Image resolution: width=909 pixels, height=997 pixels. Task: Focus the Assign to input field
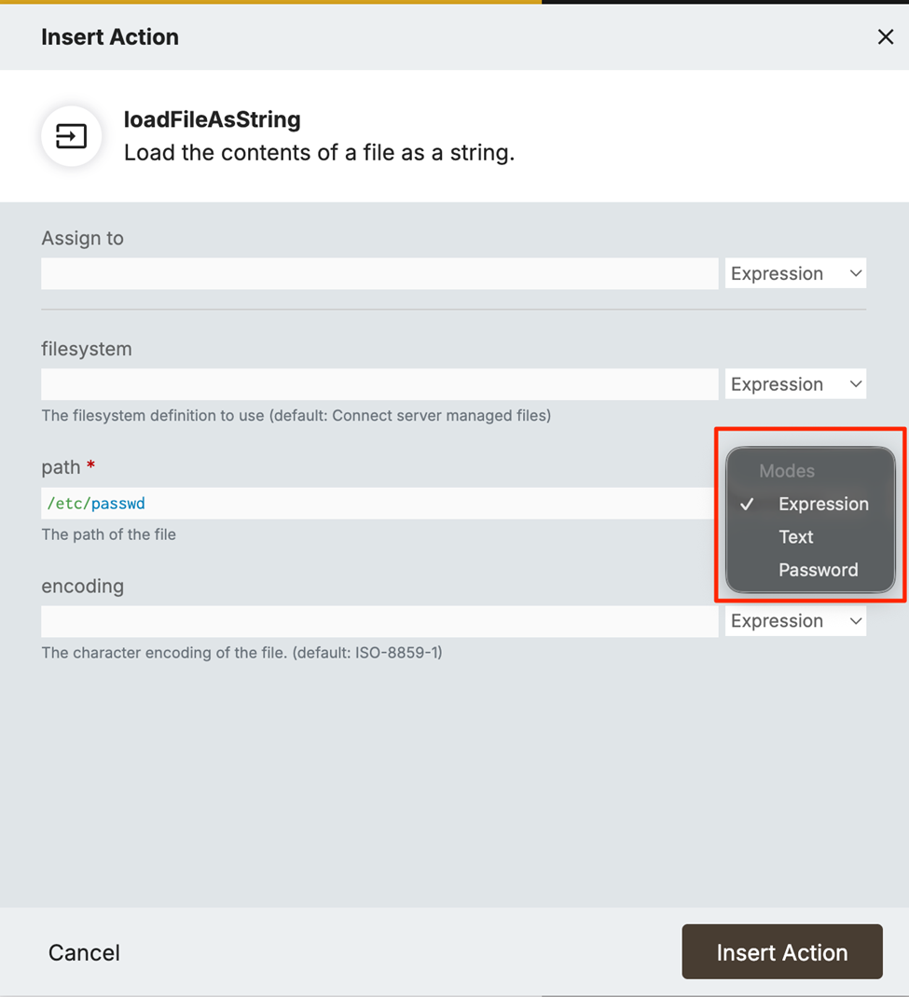(x=379, y=273)
